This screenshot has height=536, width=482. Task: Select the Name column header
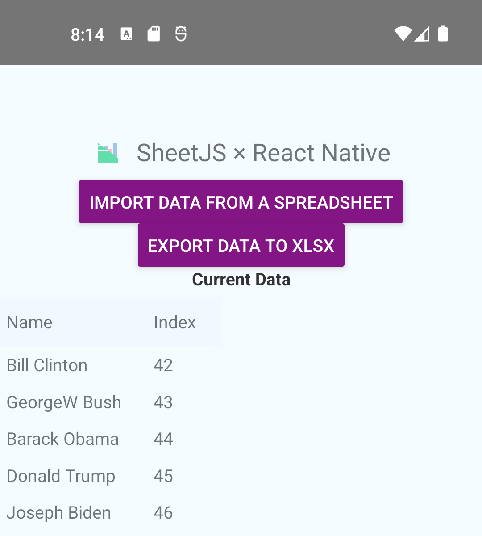[29, 322]
